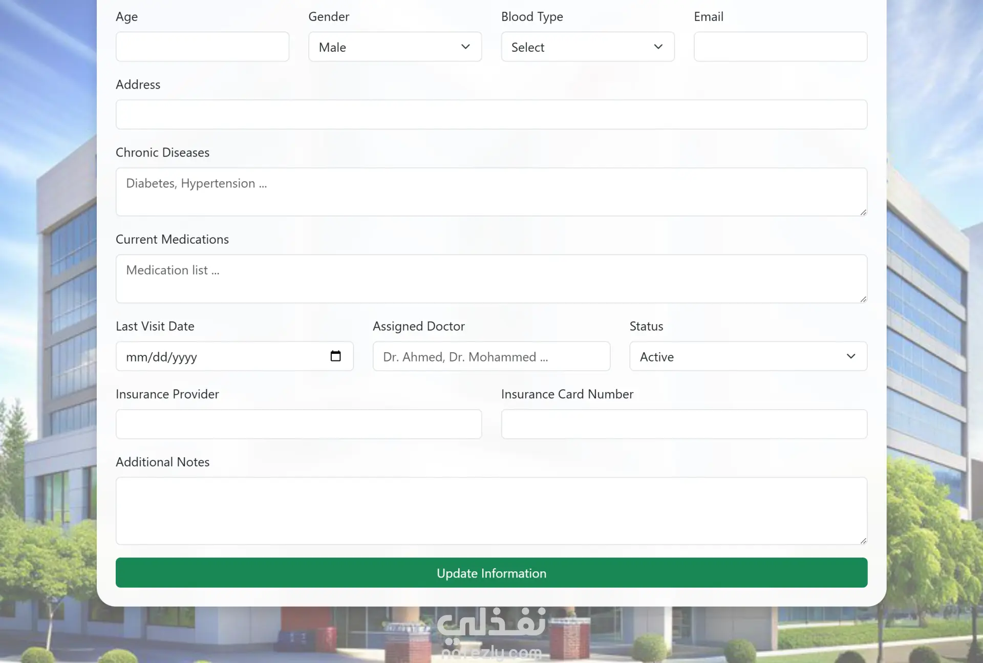Click the Additional Notes text area

click(x=491, y=510)
